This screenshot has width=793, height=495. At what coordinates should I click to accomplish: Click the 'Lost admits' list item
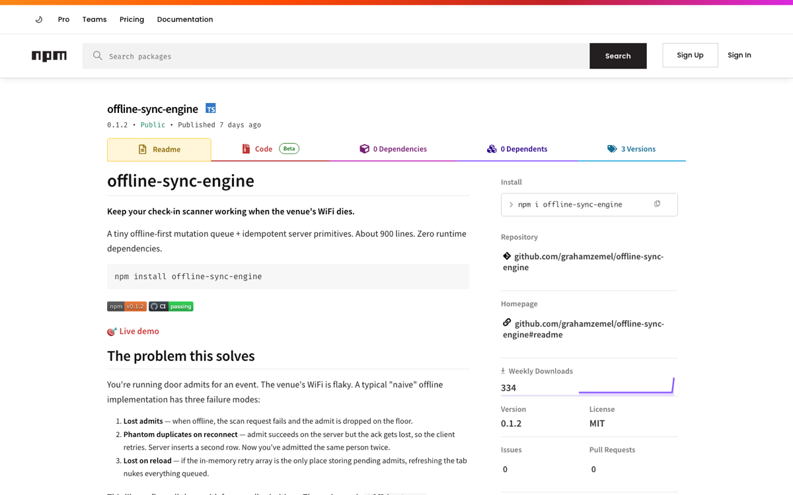268,421
